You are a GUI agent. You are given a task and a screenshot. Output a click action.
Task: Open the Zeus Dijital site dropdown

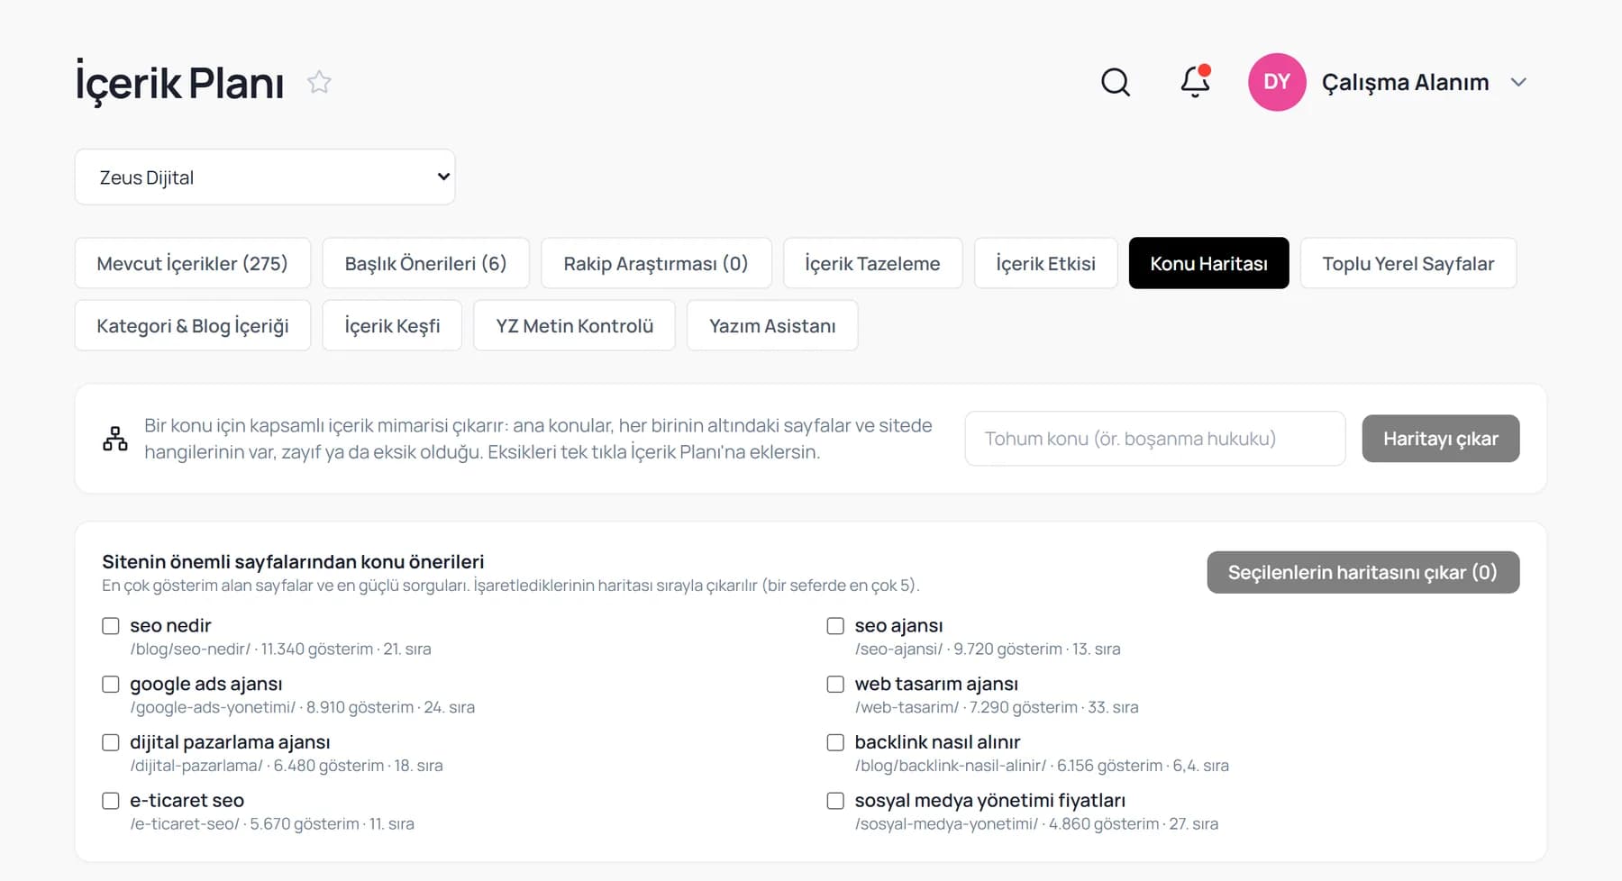pos(265,177)
